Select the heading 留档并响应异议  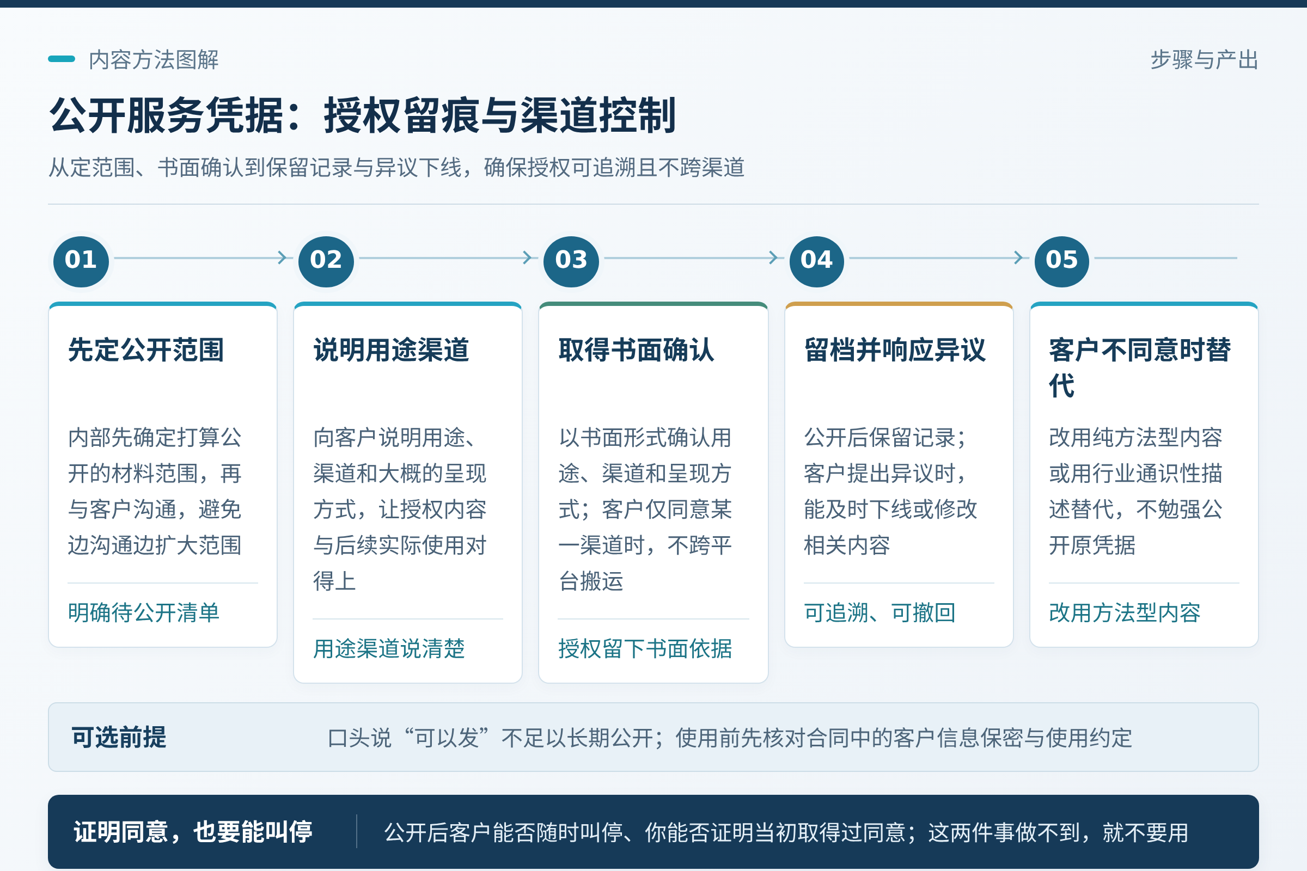point(895,351)
